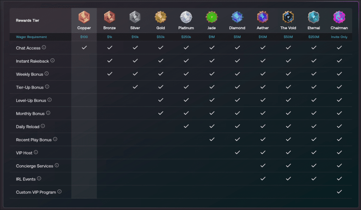361x210 pixels.
Task: Click the Wager Requirement row label
Action: 31,37
